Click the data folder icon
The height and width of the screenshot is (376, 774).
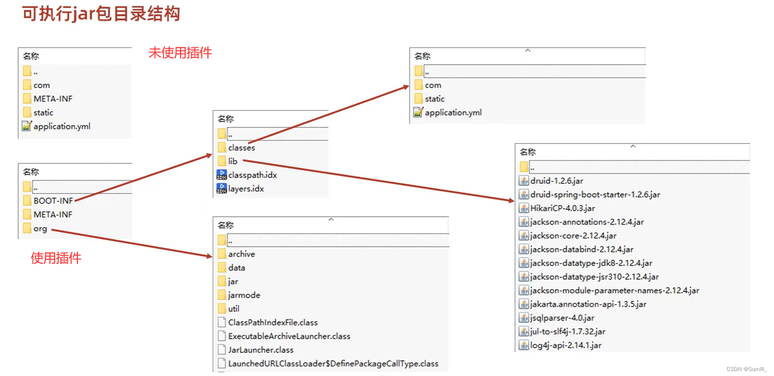pos(222,267)
